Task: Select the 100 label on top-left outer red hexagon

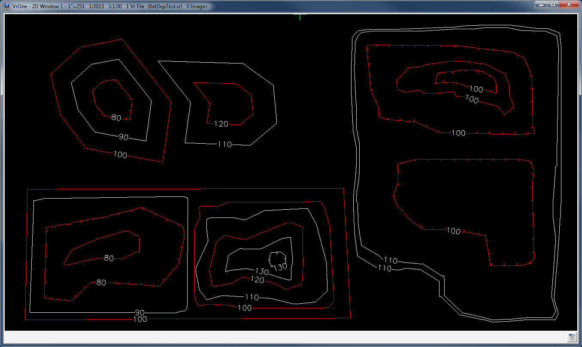Action: pyautogui.click(x=121, y=155)
